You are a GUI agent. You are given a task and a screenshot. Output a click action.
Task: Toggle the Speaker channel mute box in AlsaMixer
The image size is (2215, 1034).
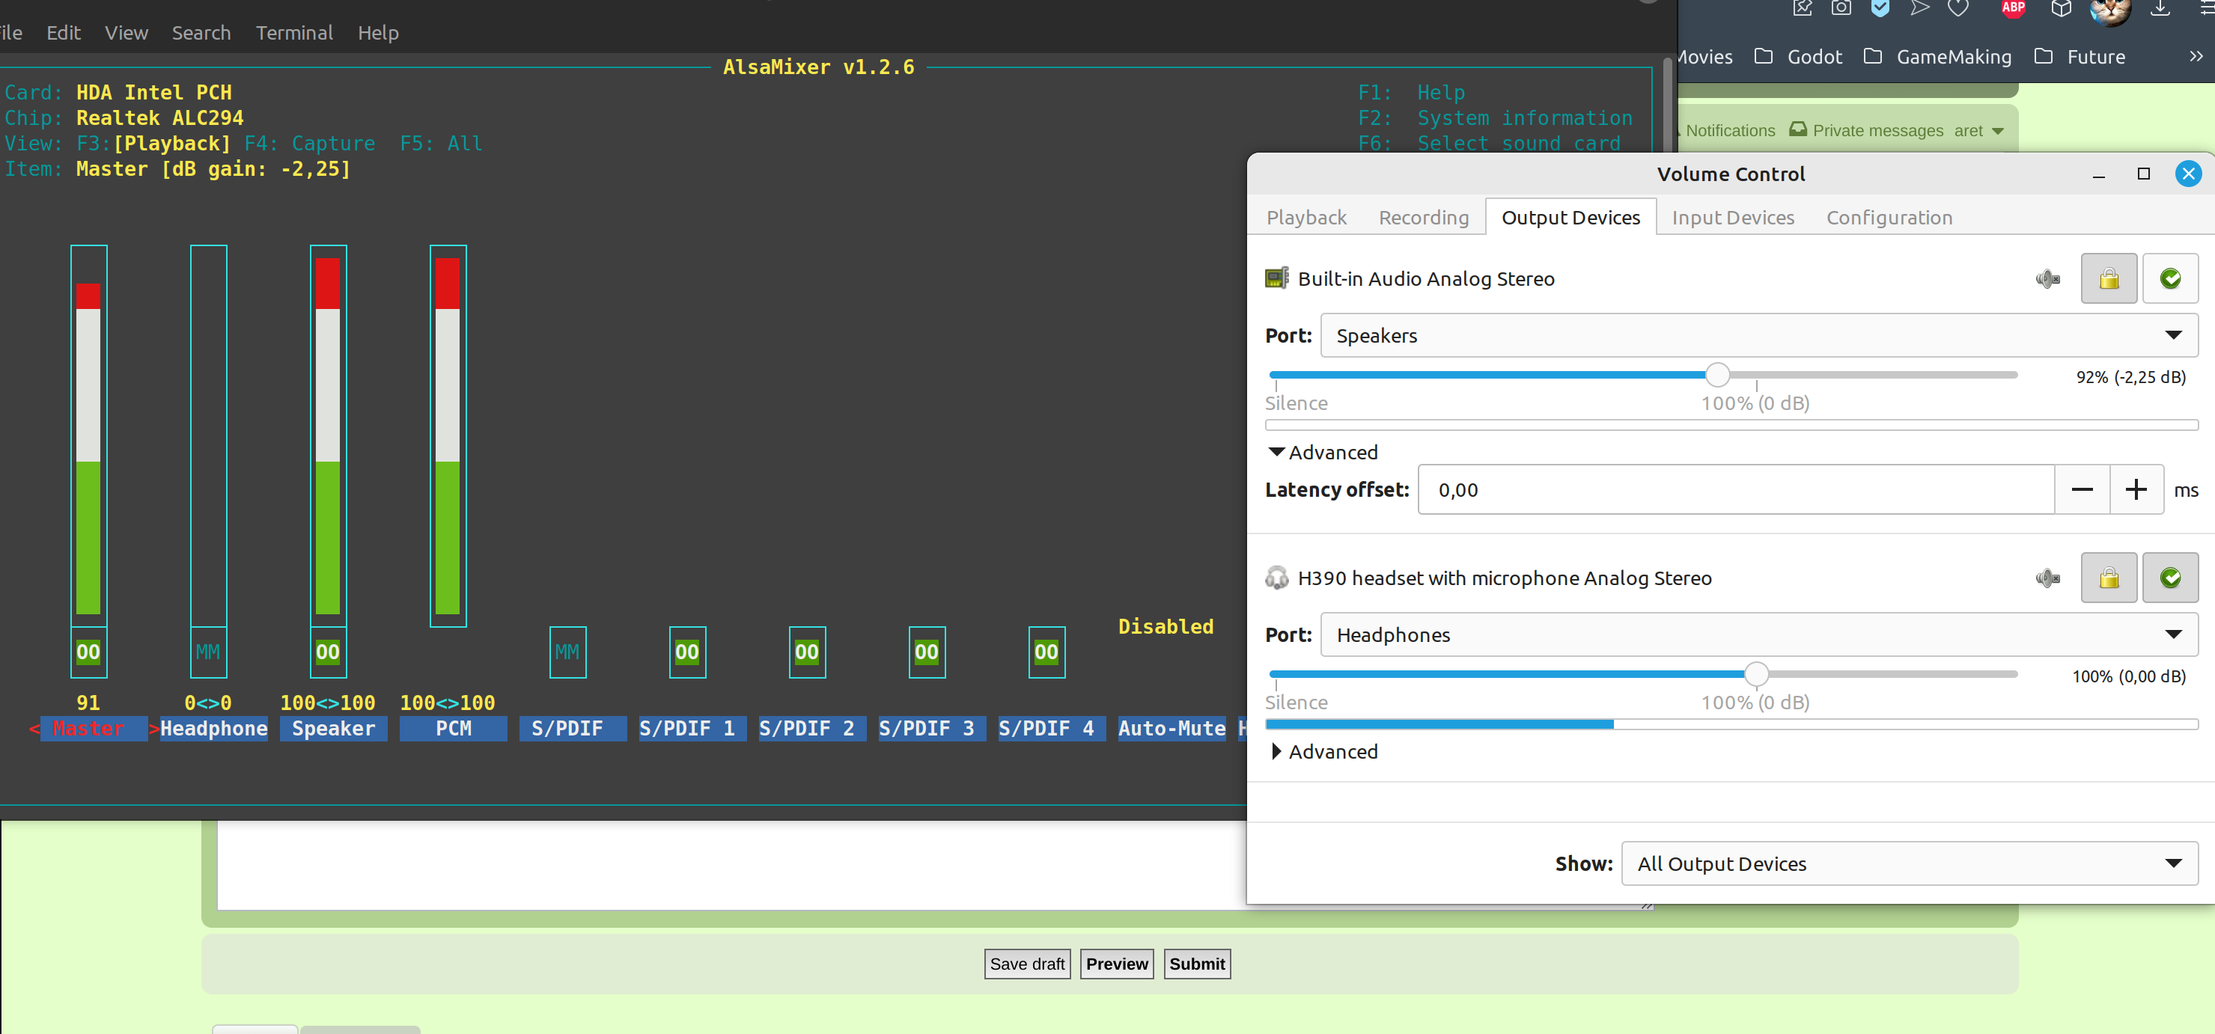pyautogui.click(x=328, y=652)
